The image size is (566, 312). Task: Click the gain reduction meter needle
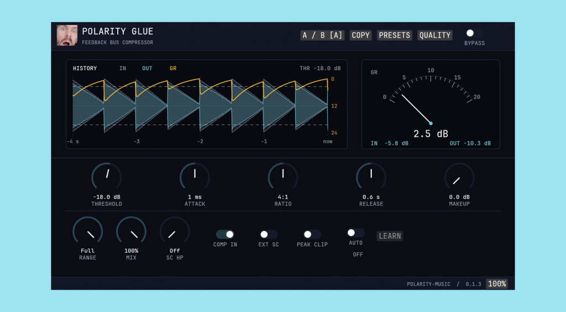(416, 109)
